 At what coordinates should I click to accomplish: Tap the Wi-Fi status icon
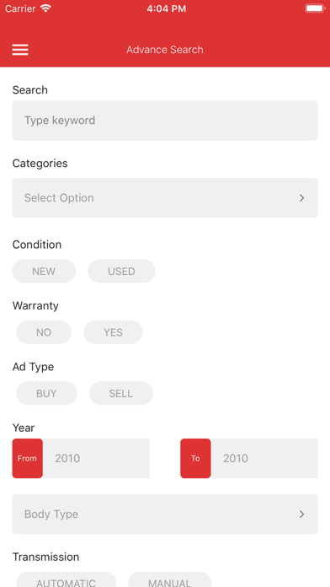[46, 8]
